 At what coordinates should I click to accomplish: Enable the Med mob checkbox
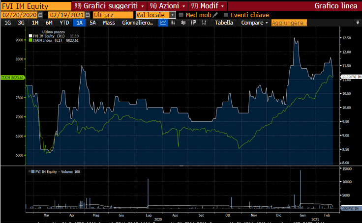tap(181, 15)
